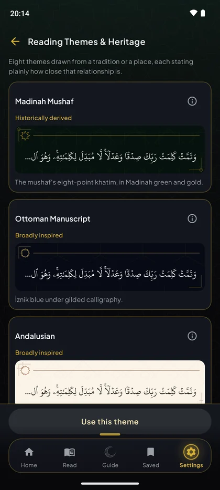This screenshot has height=490, width=220.
Task: Tap the Ottoman İznik blue verse preview
Action: (x=110, y=267)
